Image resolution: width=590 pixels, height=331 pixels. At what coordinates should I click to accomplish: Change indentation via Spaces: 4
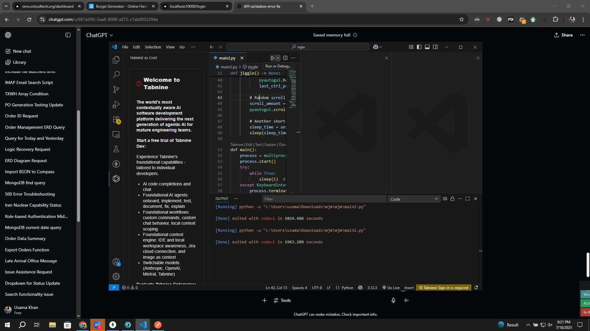pyautogui.click(x=299, y=287)
